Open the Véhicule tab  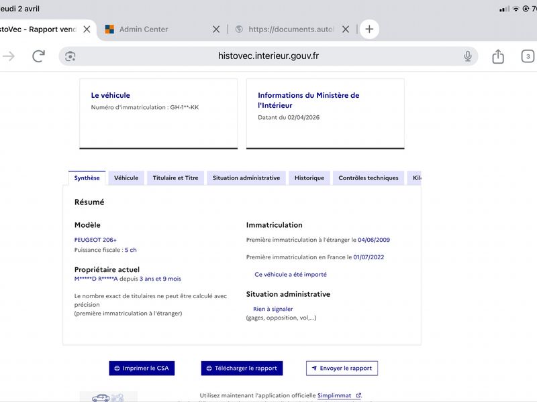point(126,178)
